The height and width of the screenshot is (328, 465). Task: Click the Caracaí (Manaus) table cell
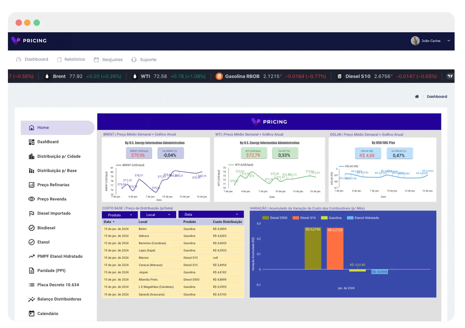(150, 265)
